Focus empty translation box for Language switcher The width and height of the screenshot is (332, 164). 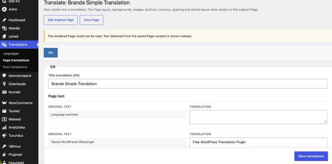[259, 117]
